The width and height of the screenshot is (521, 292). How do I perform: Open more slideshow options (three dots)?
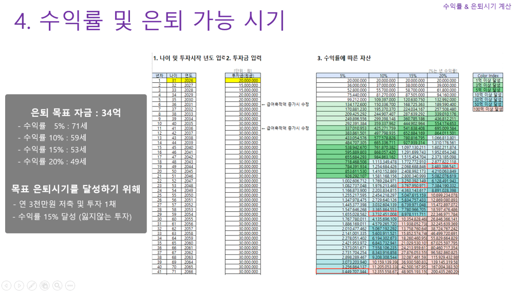point(70,286)
